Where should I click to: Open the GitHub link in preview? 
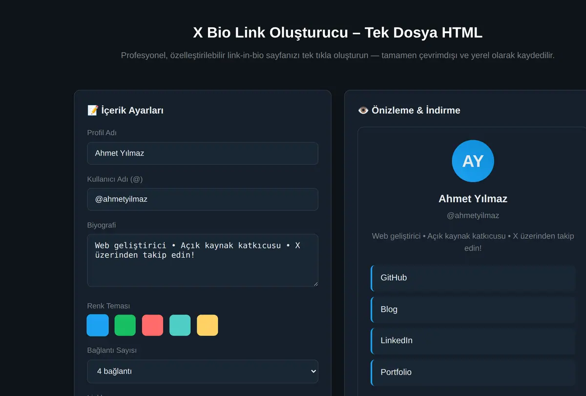[473, 278]
